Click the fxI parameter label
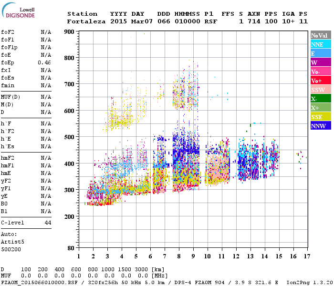The width and height of the screenshot is (334, 286). click(x=6, y=70)
